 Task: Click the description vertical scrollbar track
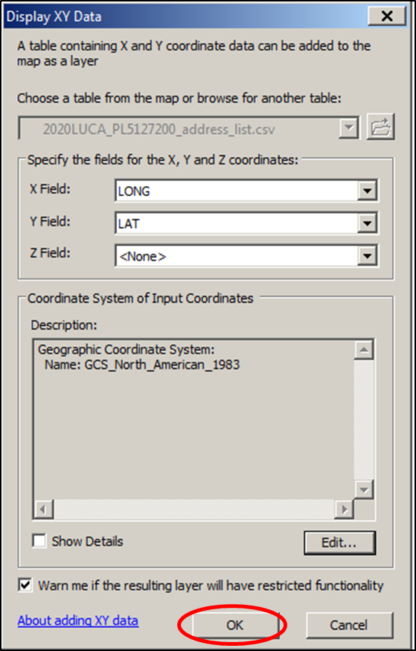365,420
